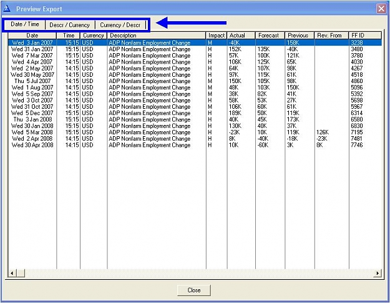Image resolution: width=390 pixels, height=303 pixels.
Task: Click Forecast value 135K
Action: [x=264, y=49]
